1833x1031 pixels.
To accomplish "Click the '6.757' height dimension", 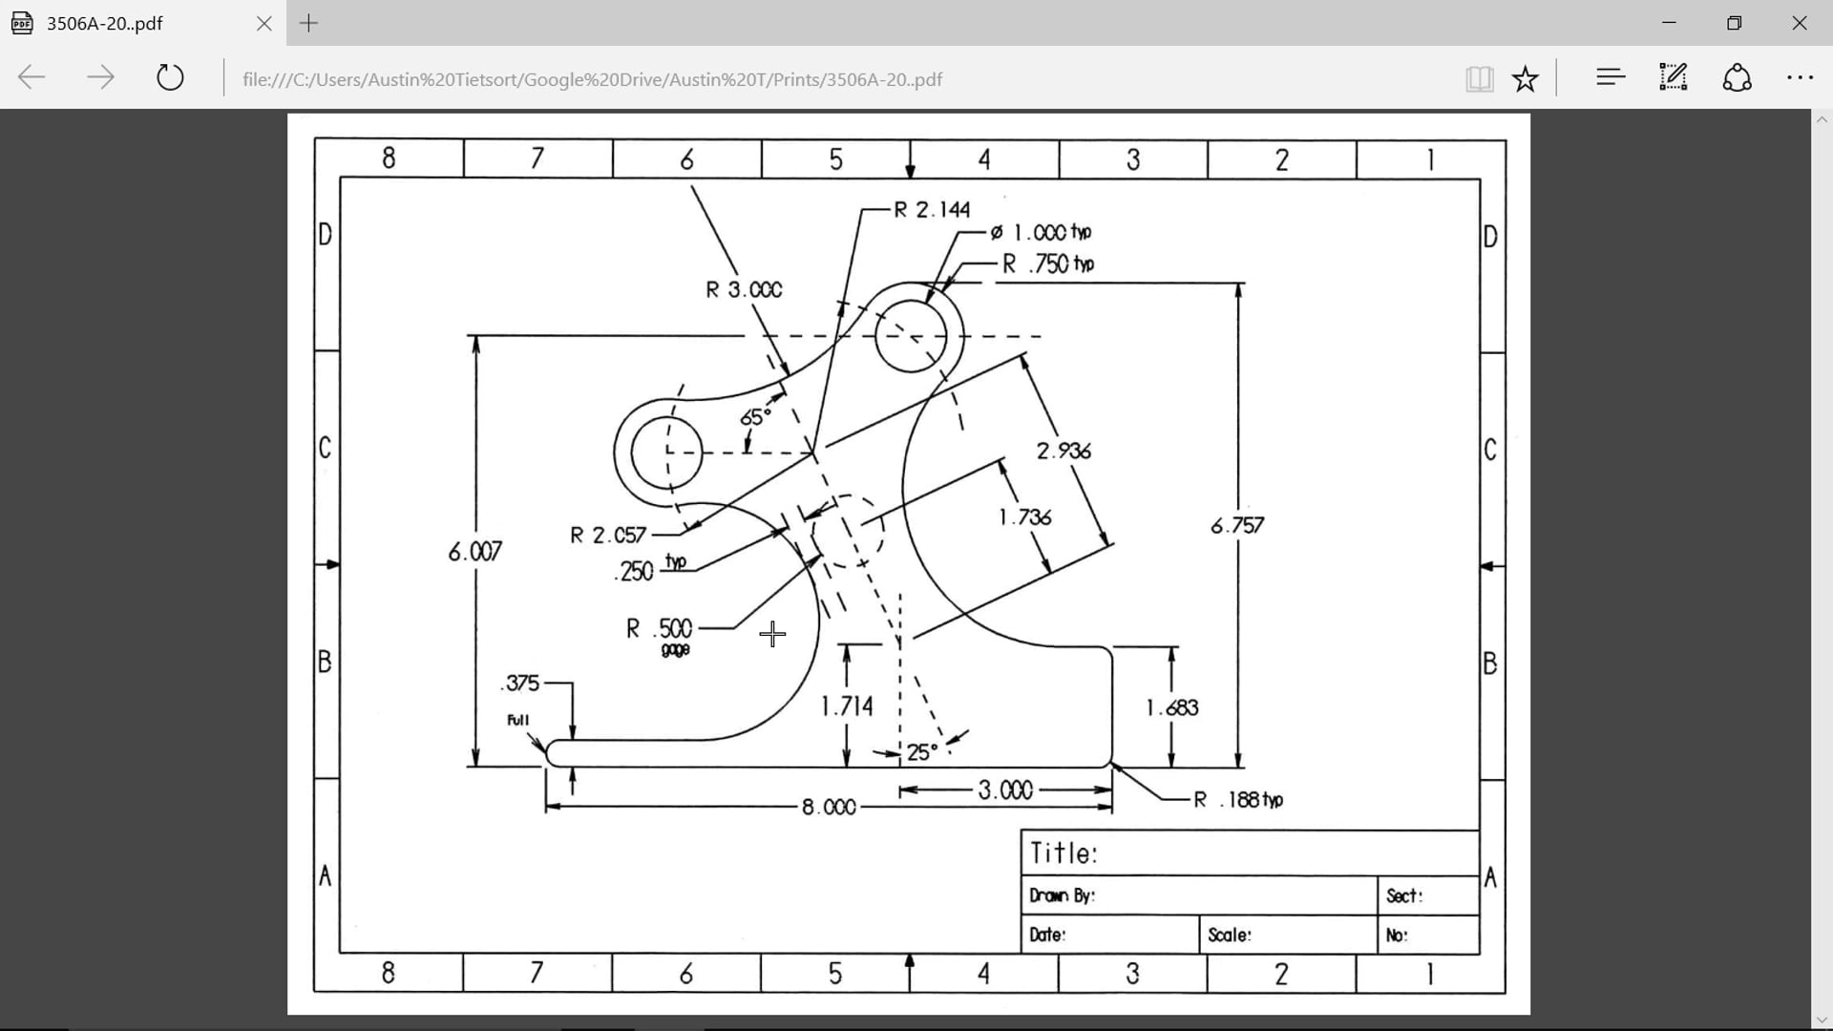I will pos(1237,526).
